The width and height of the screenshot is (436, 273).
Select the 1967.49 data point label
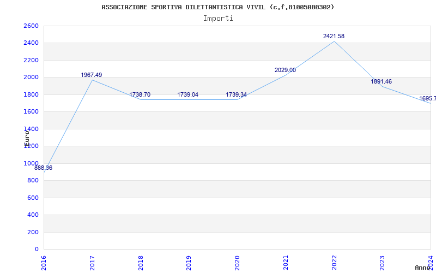(92, 75)
